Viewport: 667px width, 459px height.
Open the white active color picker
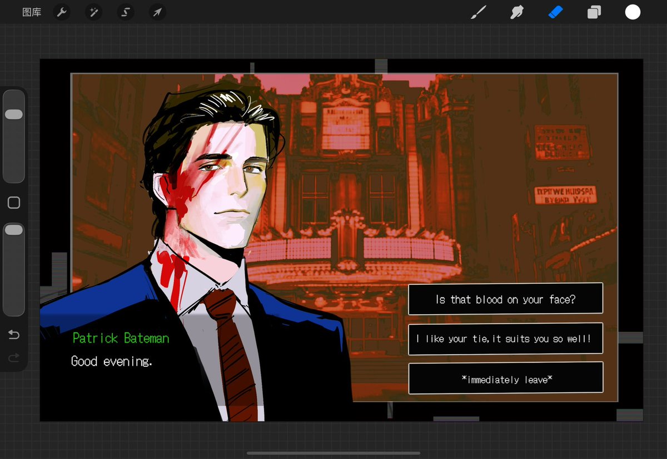point(633,12)
